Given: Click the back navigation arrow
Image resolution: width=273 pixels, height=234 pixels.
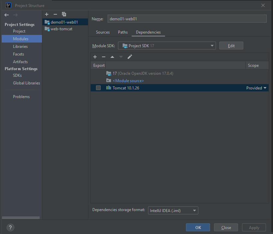Looking at the screenshot, I should (7, 15).
